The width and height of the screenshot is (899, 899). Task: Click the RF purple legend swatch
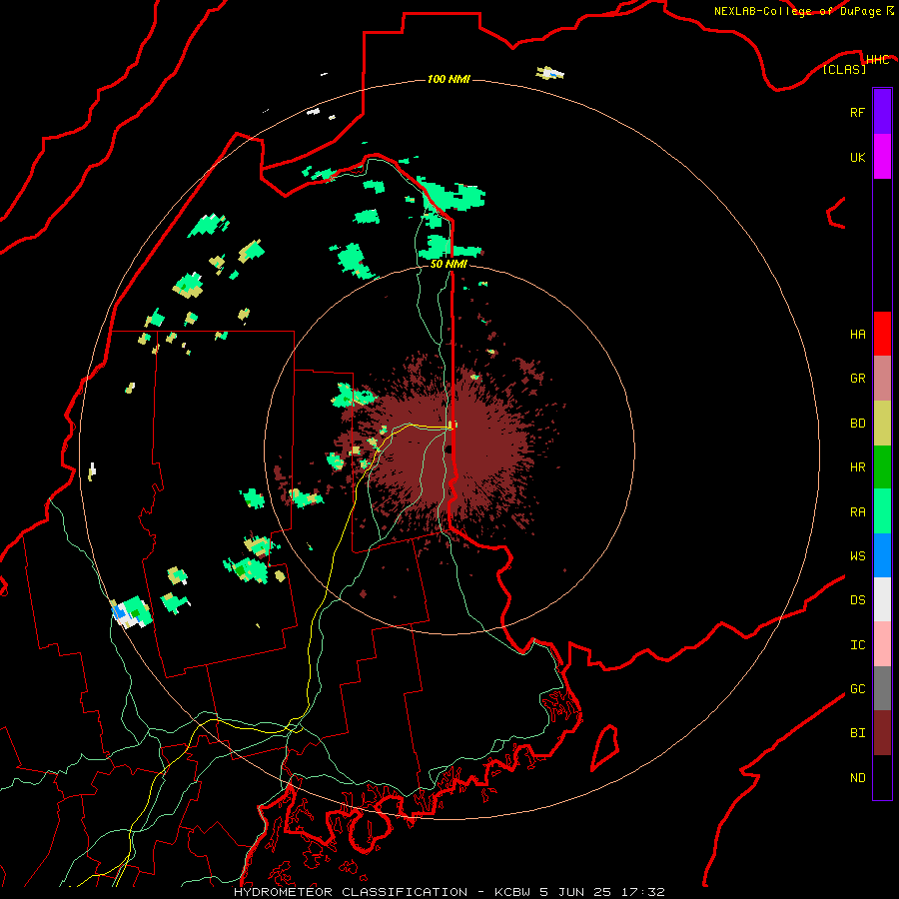tap(882, 112)
